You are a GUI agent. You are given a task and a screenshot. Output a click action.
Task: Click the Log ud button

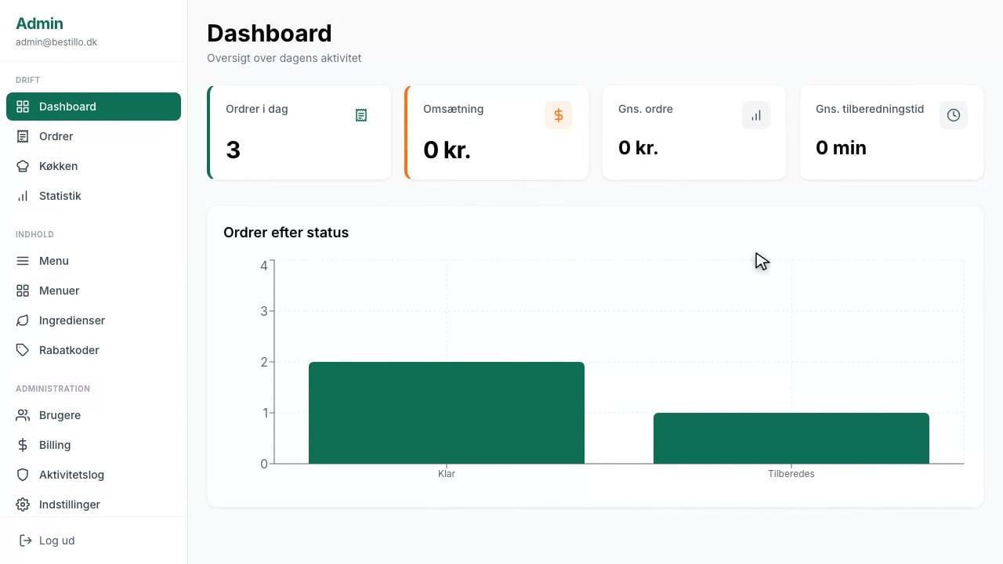93,540
